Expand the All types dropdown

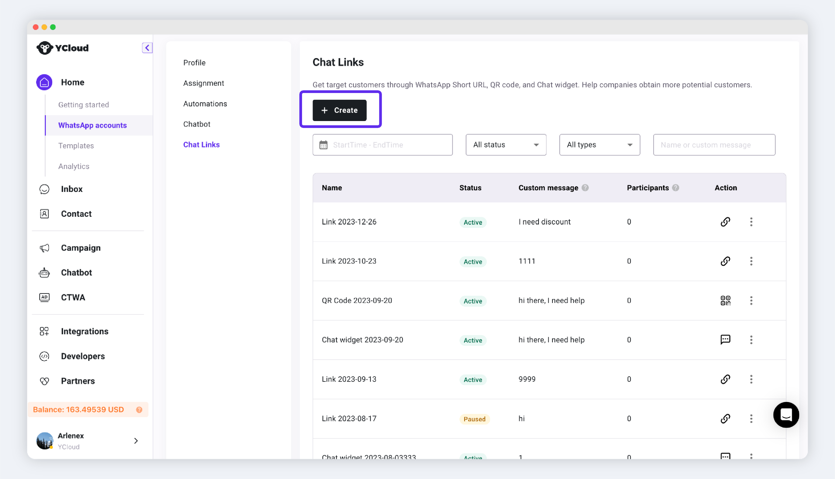(x=599, y=145)
